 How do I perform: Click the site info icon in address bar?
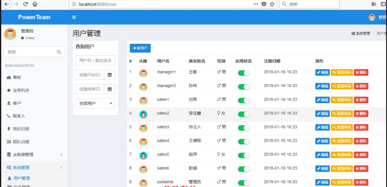(x=74, y=4)
